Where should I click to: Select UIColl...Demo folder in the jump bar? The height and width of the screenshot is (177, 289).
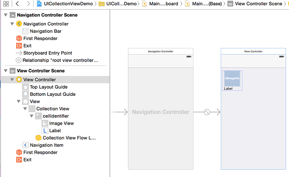[x=121, y=4]
